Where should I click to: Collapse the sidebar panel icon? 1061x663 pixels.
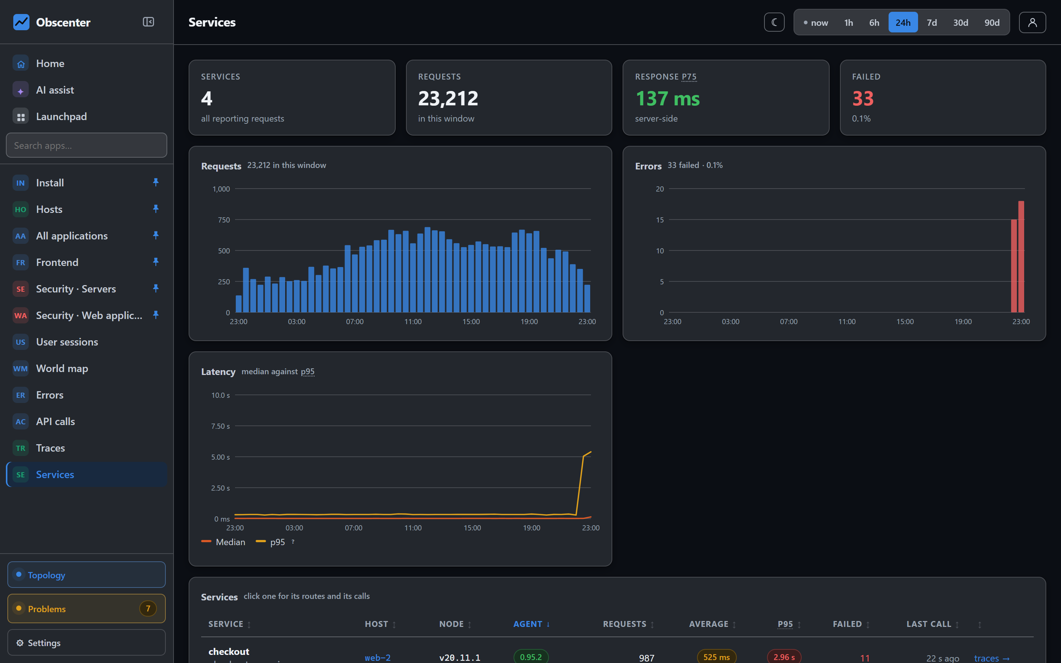(x=148, y=22)
